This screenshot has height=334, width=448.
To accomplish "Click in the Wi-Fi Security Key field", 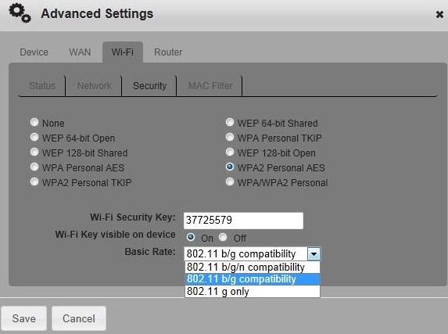I will [243, 221].
